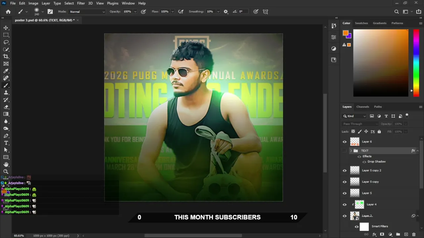Select the Crop tool

point(6,57)
